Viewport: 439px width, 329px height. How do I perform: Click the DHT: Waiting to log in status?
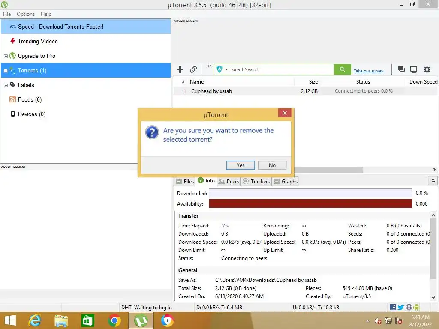pyautogui.click(x=147, y=308)
